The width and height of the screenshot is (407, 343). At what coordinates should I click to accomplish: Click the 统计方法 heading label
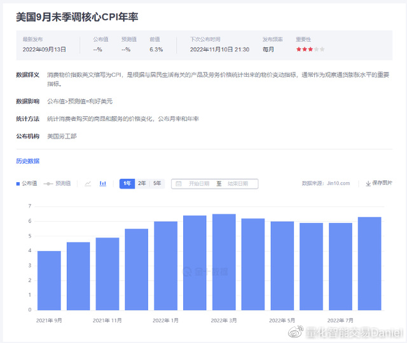coord(28,119)
